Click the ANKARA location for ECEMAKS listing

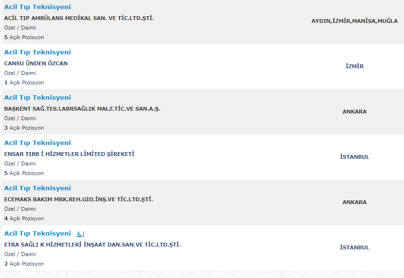(x=355, y=202)
